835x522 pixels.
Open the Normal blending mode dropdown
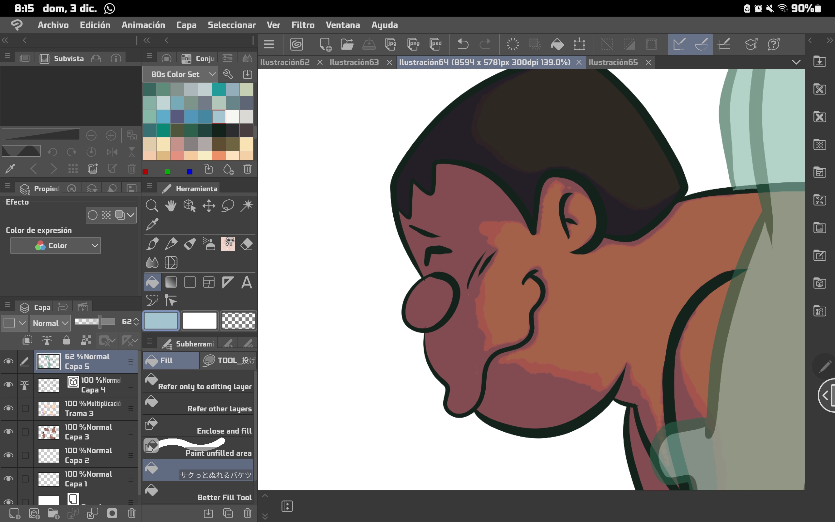click(x=50, y=323)
